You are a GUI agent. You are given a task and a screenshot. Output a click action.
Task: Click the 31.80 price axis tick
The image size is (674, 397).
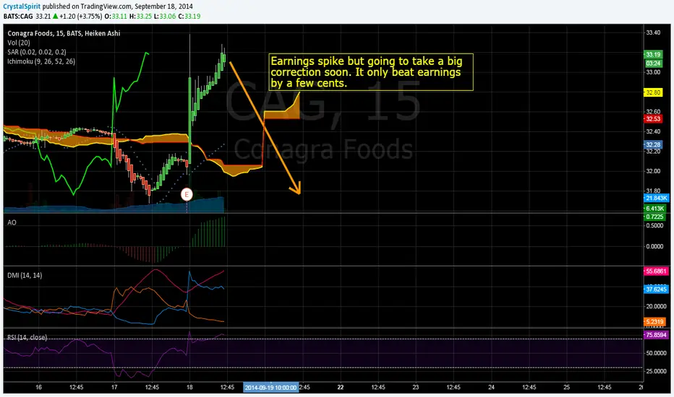click(653, 191)
